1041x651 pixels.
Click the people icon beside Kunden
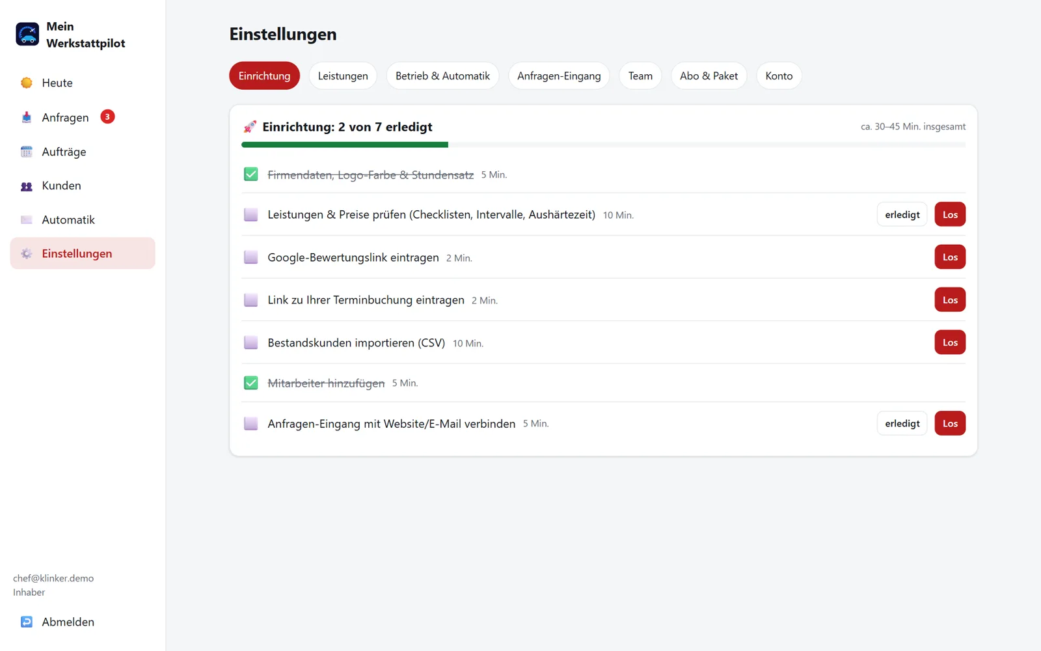(27, 186)
